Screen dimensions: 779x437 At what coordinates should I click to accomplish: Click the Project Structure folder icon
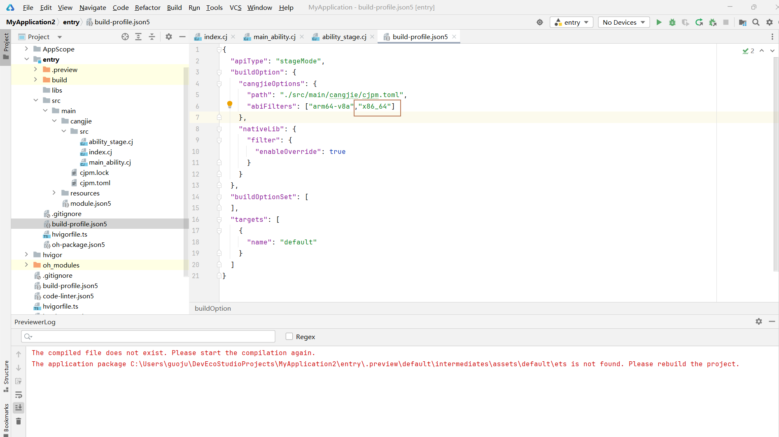pyautogui.click(x=743, y=22)
